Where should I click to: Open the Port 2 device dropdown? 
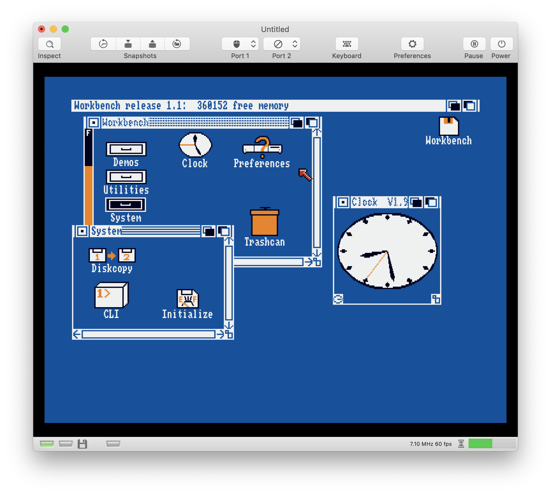[x=282, y=44]
